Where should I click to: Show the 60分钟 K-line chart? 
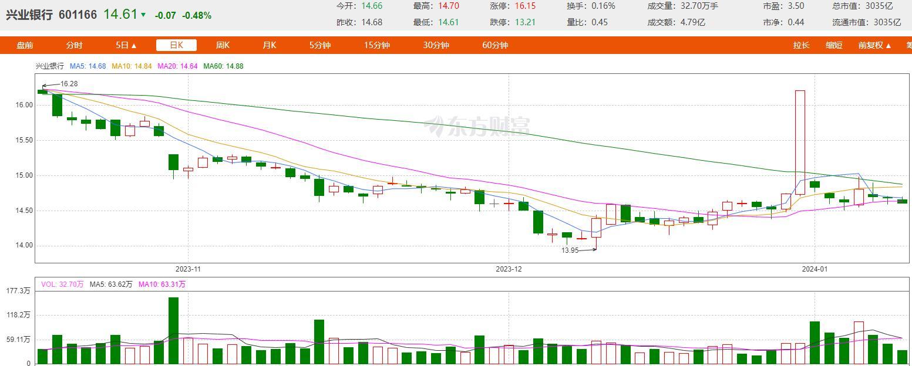pyautogui.click(x=495, y=45)
